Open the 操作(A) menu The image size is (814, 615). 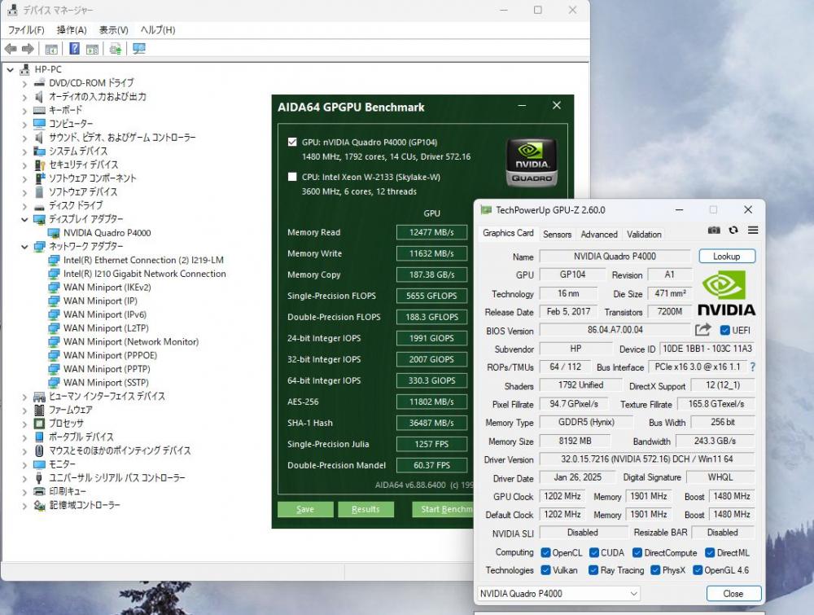coord(72,29)
